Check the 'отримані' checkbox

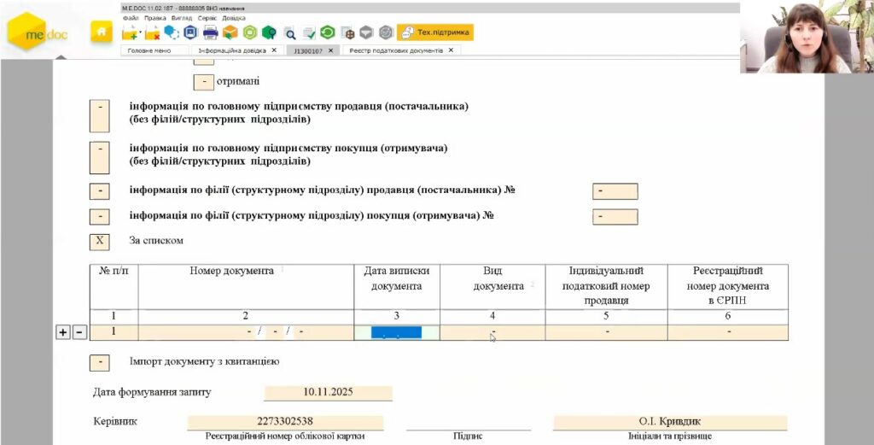[x=203, y=82]
